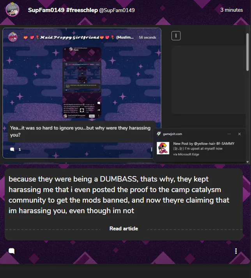Click the gamejolt.com lightning bolt logo
Viewport: 251px width, 278px height.
[159, 134]
